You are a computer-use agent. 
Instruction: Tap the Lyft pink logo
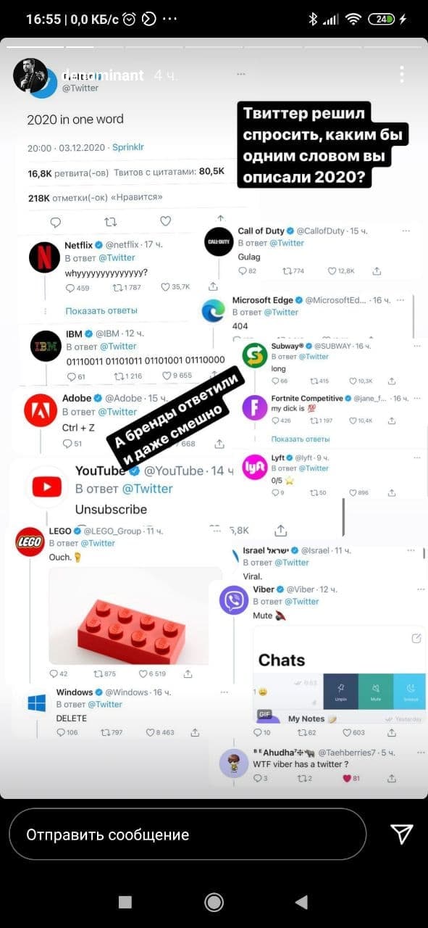coord(255,468)
